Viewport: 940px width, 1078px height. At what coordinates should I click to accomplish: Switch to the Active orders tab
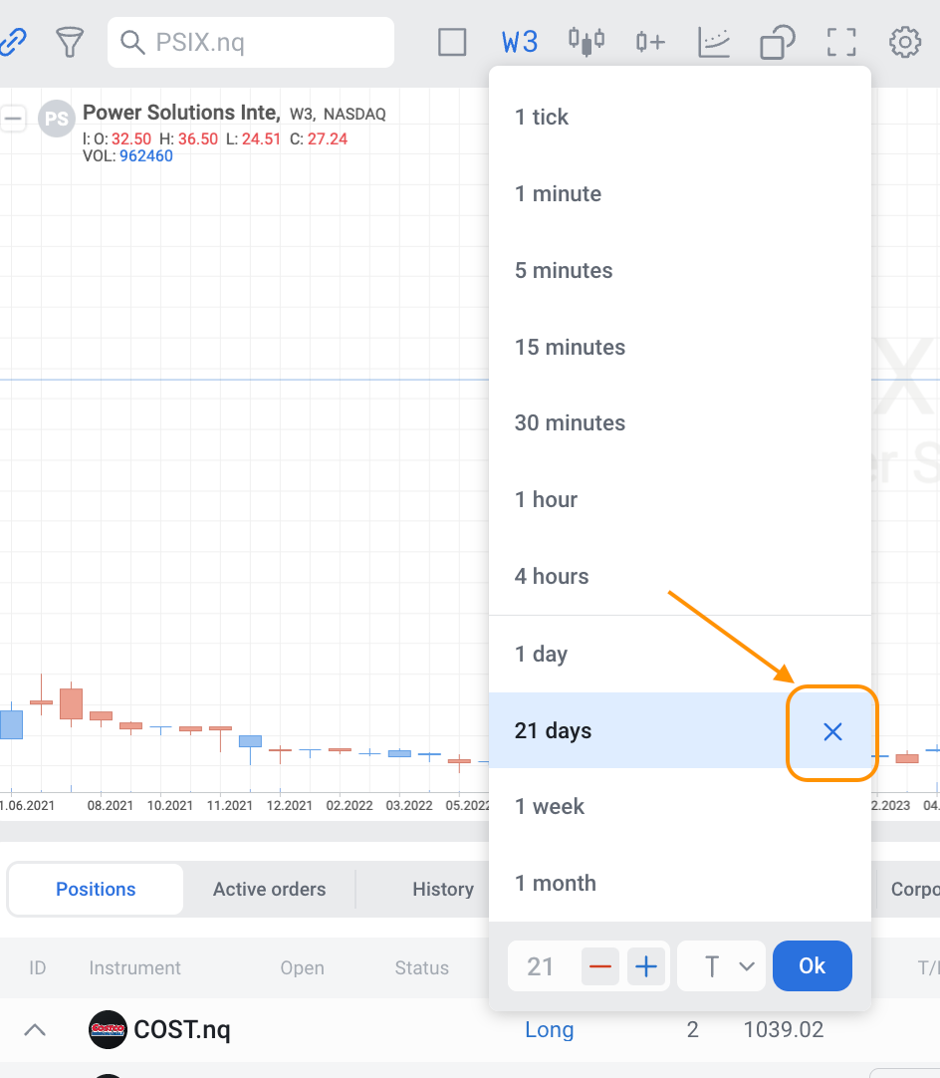pyautogui.click(x=269, y=889)
